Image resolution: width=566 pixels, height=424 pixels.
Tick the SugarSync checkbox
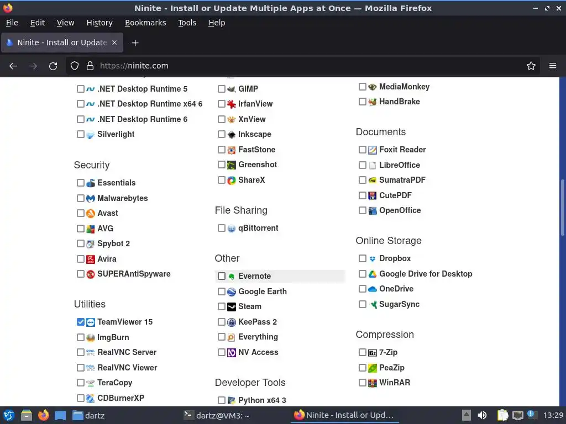pyautogui.click(x=363, y=304)
